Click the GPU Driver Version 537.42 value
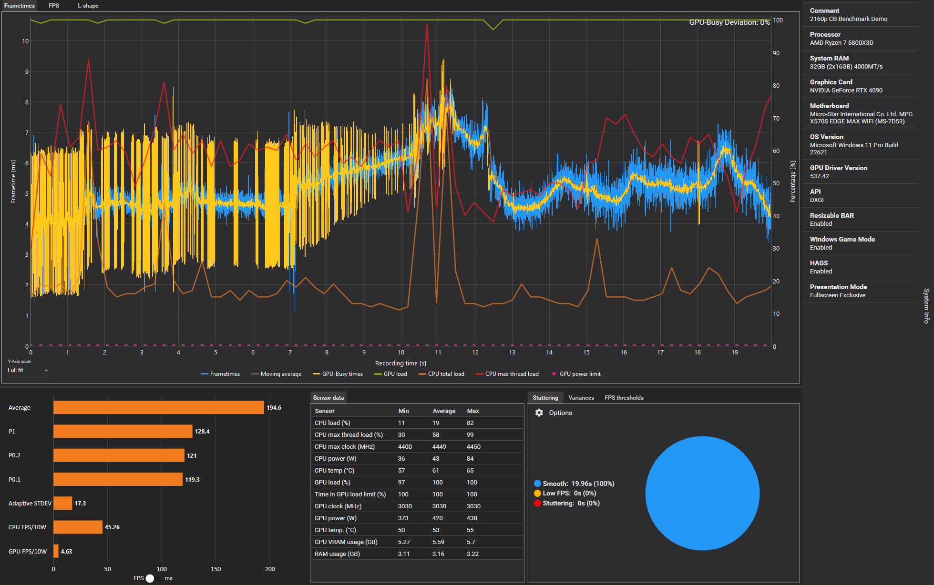 click(820, 176)
